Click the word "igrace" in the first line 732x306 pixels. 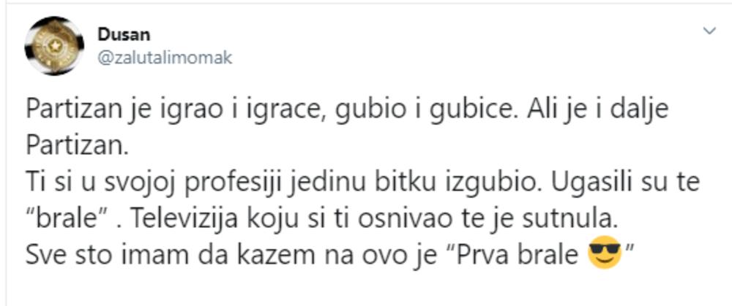tap(251, 110)
